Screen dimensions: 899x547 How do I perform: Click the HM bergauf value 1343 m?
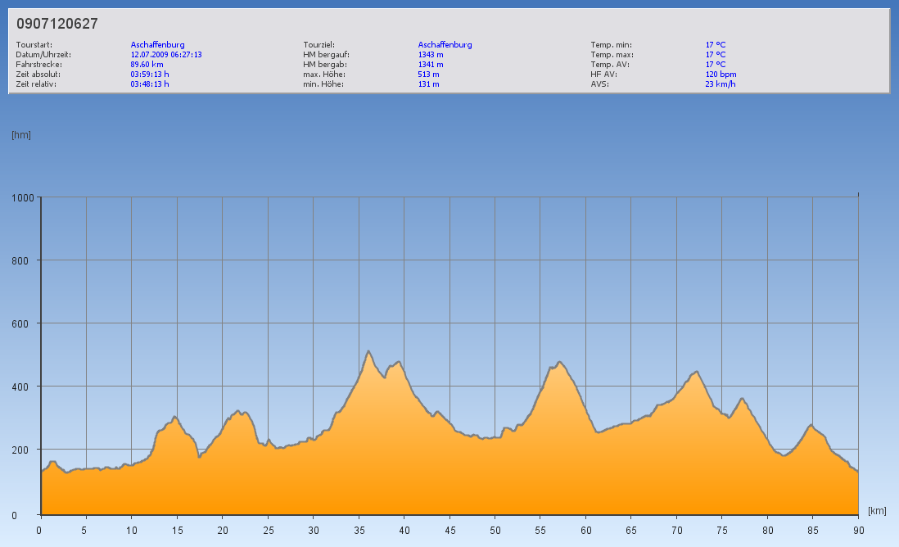(431, 55)
